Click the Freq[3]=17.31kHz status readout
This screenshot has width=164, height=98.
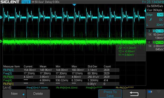[x=37, y=88]
